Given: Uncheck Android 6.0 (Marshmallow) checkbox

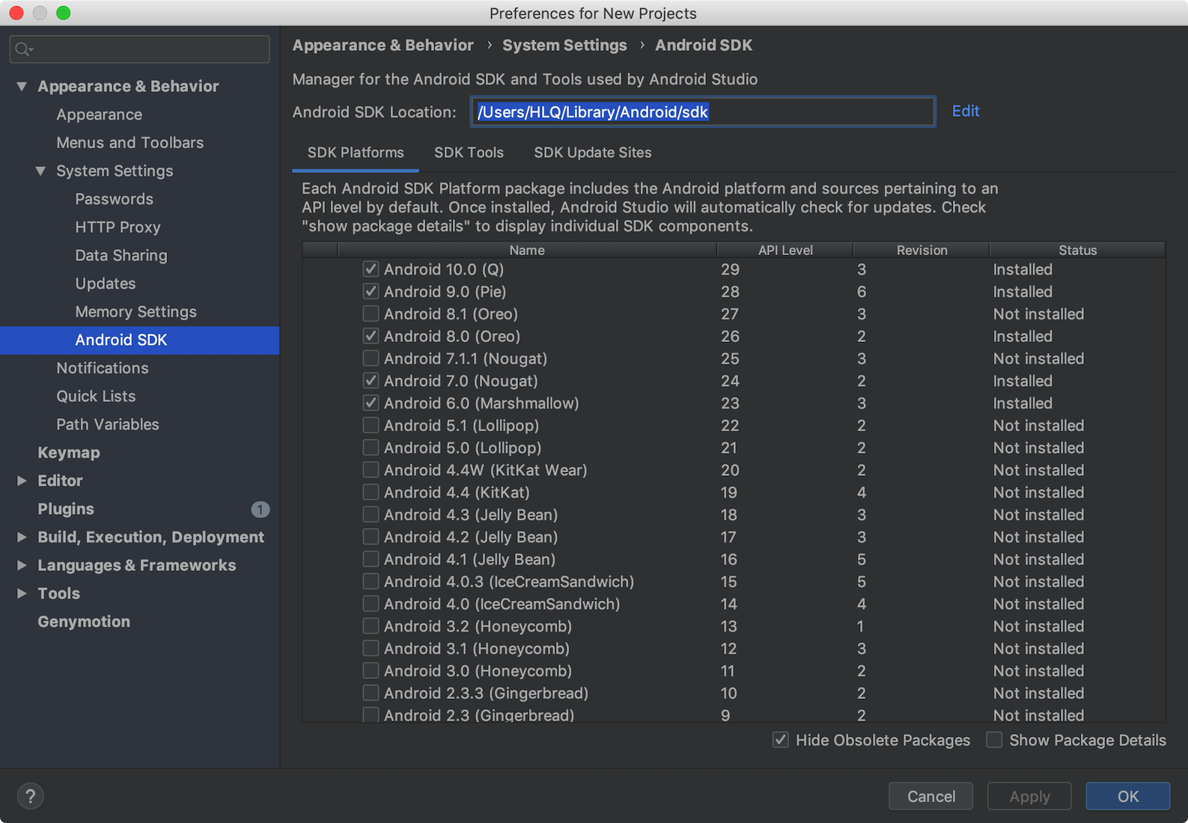Looking at the screenshot, I should (x=371, y=403).
